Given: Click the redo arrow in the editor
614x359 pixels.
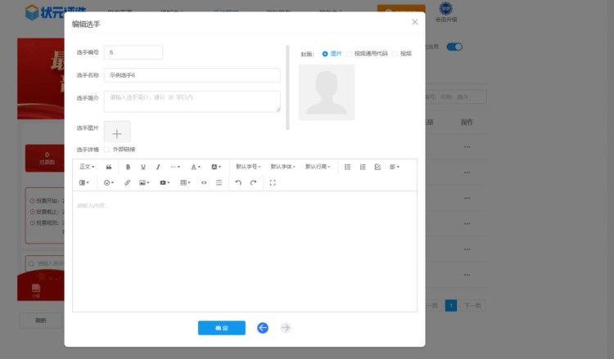Looking at the screenshot, I should click(254, 182).
